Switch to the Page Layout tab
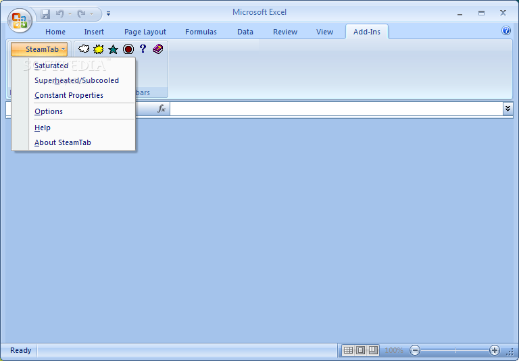The height and width of the screenshot is (361, 519). click(x=145, y=32)
